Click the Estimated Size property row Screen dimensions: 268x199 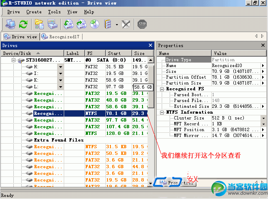pyautogui.click(x=211, y=107)
